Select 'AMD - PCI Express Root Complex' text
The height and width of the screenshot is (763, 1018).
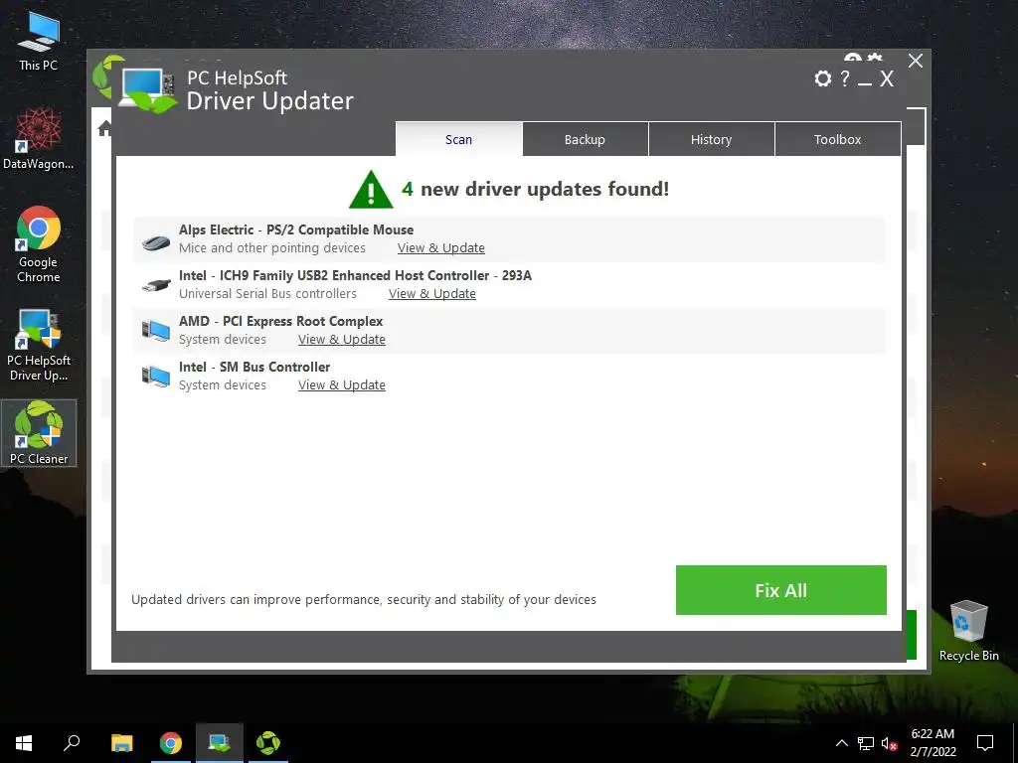280,321
